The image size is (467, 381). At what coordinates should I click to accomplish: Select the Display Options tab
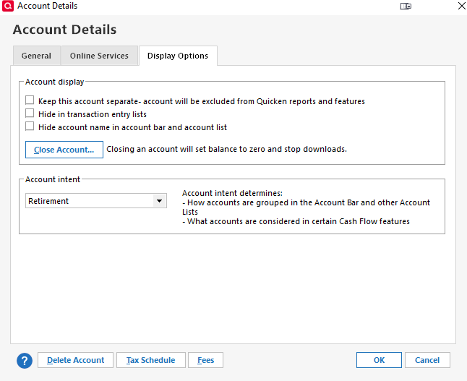coord(178,56)
